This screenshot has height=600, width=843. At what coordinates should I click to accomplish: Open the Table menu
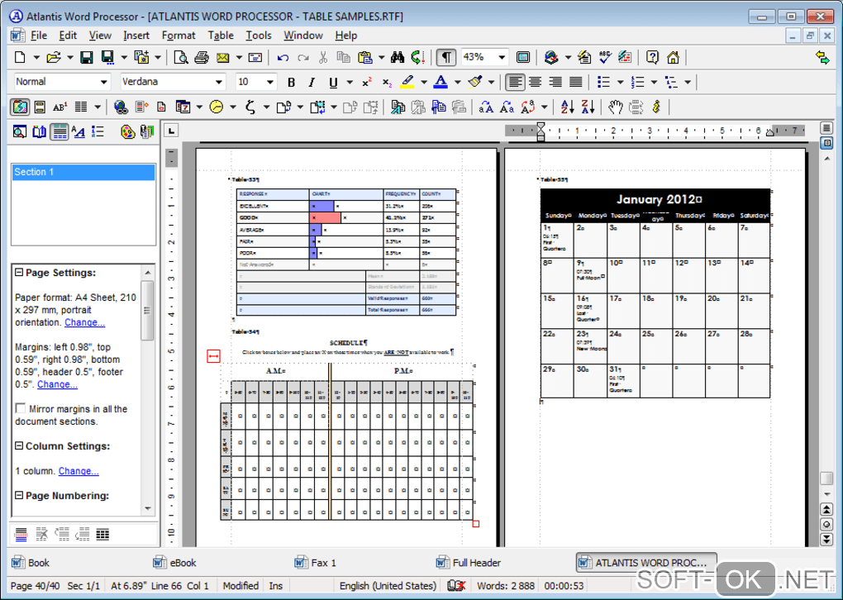pos(221,36)
